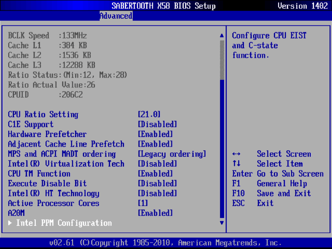This screenshot has width=332, height=249.
Task: Click the American Megatrends copyright footer
Action: click(165, 243)
